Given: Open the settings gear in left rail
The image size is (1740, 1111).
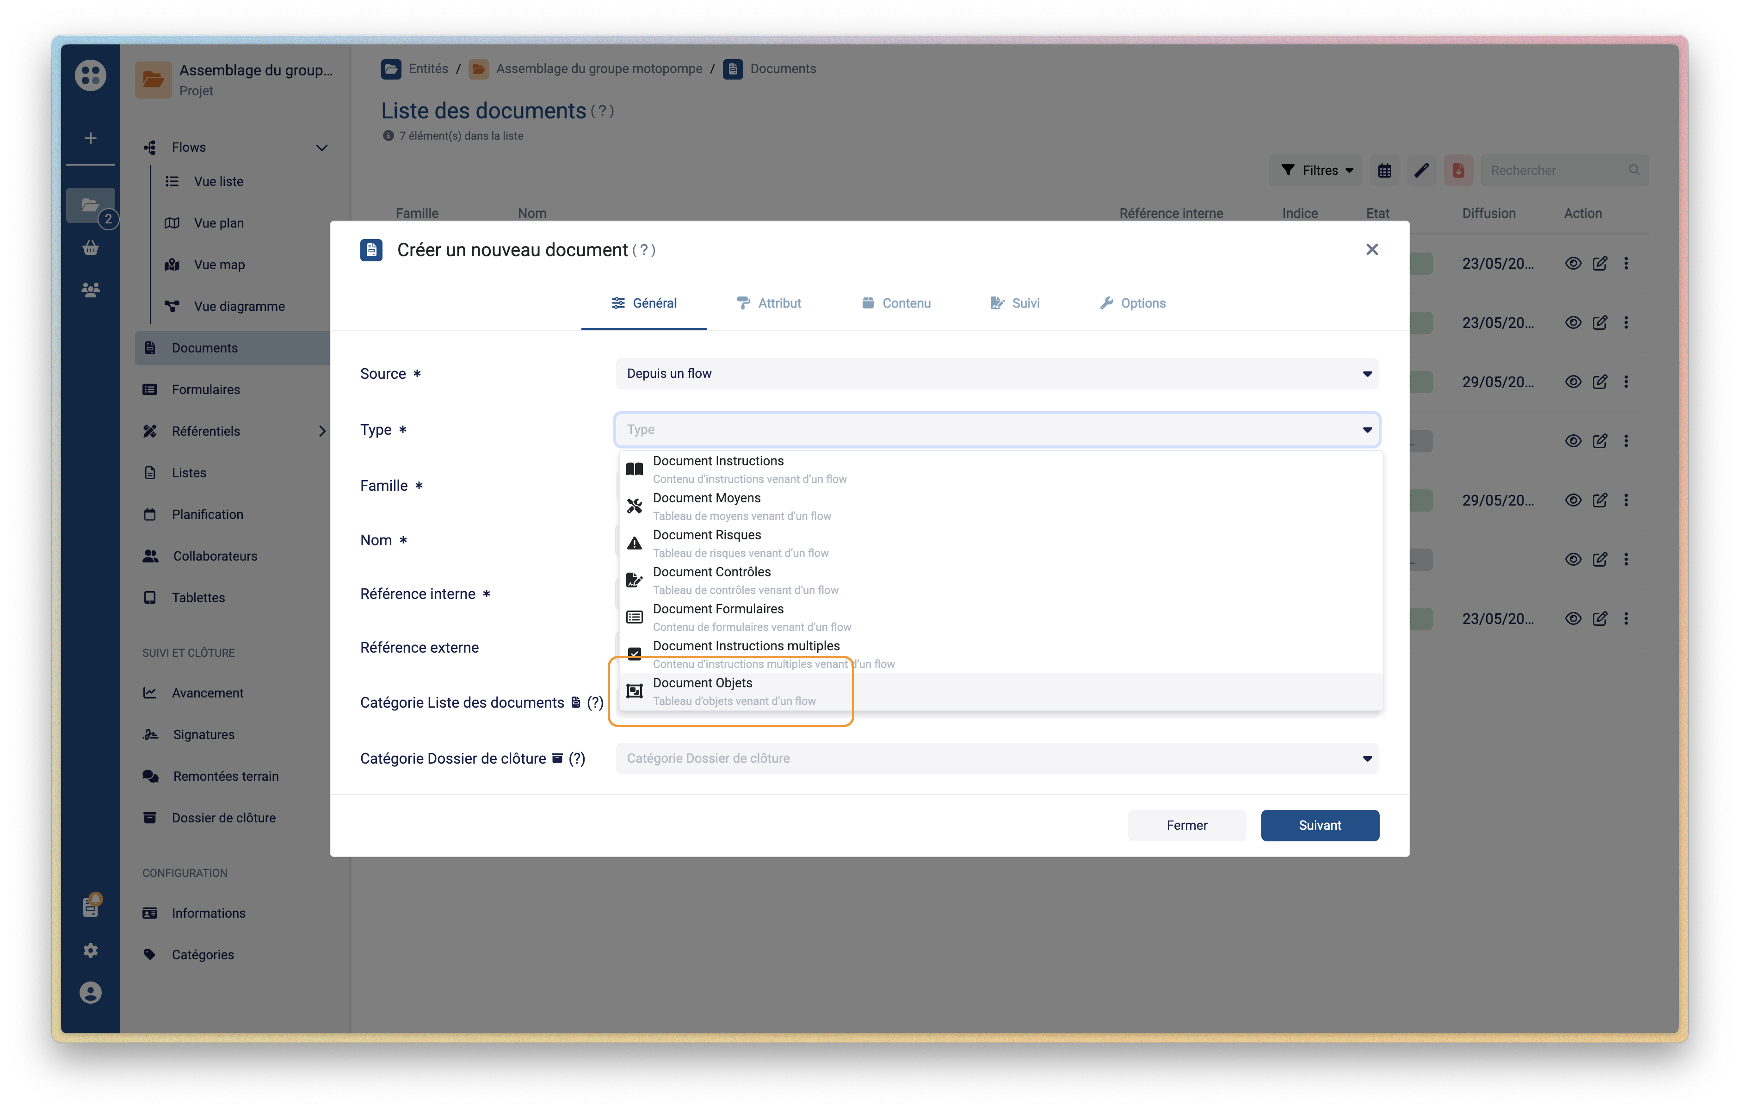Looking at the screenshot, I should pos(90,951).
